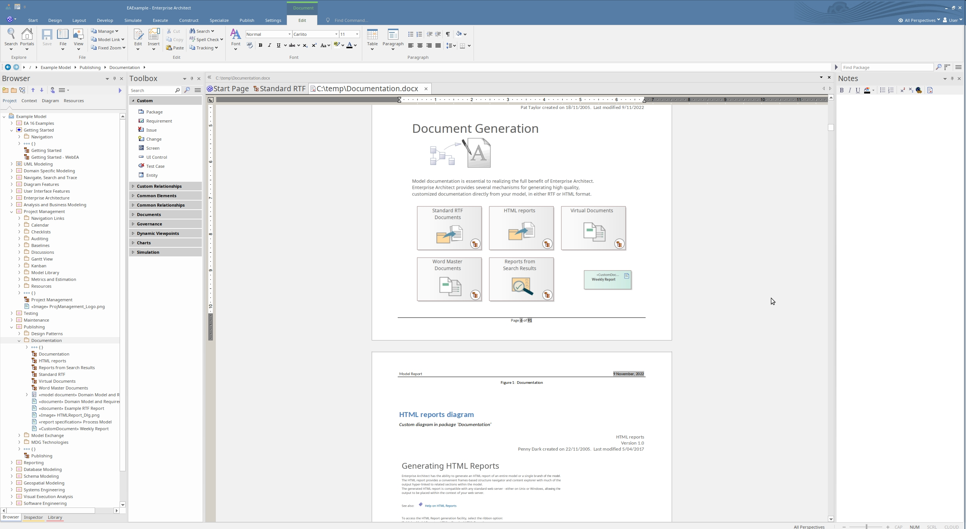The width and height of the screenshot is (966, 529).
Task: Decrease paragraph indent in ribbon
Action: [x=429, y=34]
